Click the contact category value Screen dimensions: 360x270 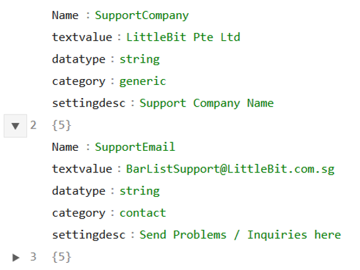click(142, 213)
